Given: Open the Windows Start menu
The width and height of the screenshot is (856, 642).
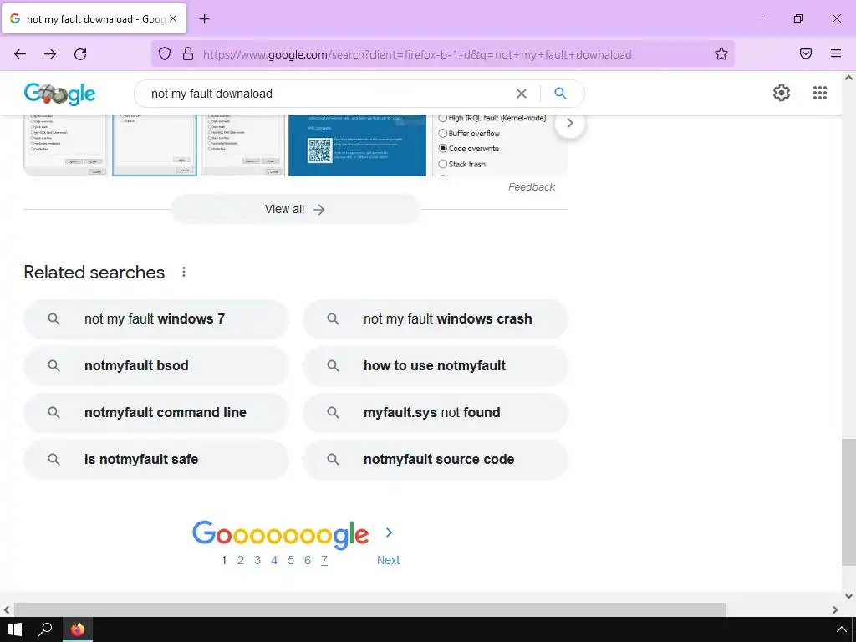Looking at the screenshot, I should 15,629.
